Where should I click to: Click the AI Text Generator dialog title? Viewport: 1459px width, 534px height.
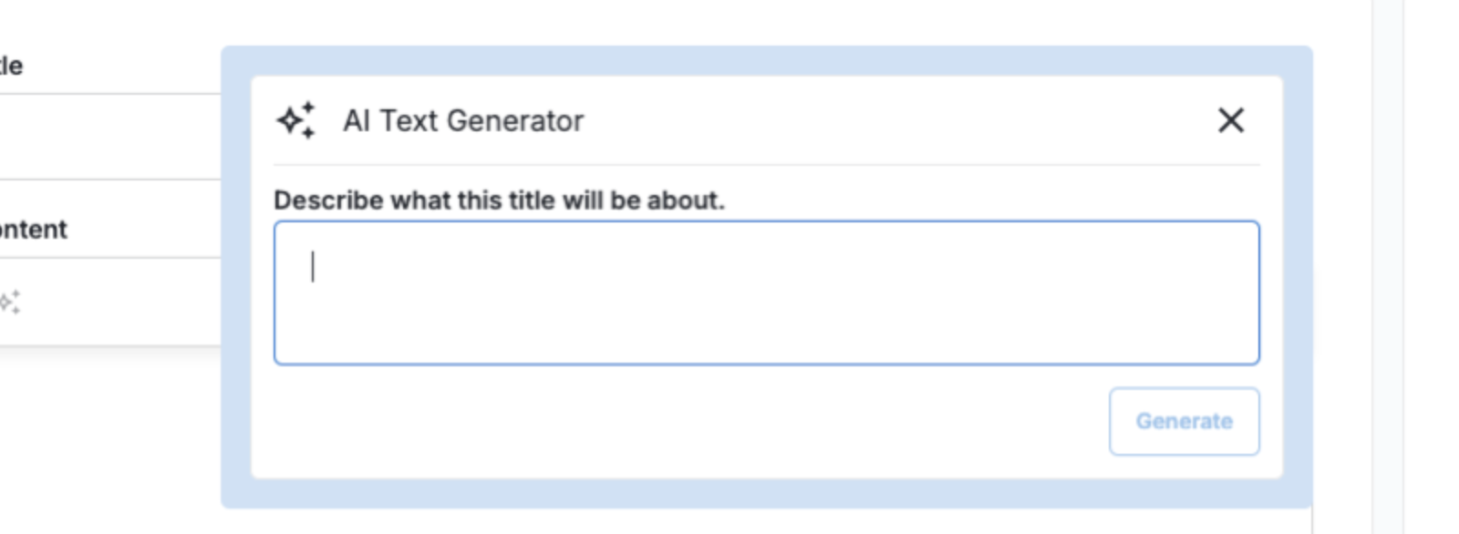tap(463, 119)
